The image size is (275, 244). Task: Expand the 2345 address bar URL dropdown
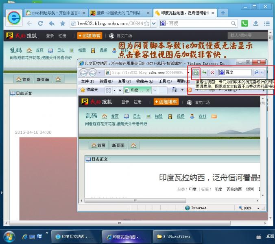(154, 23)
